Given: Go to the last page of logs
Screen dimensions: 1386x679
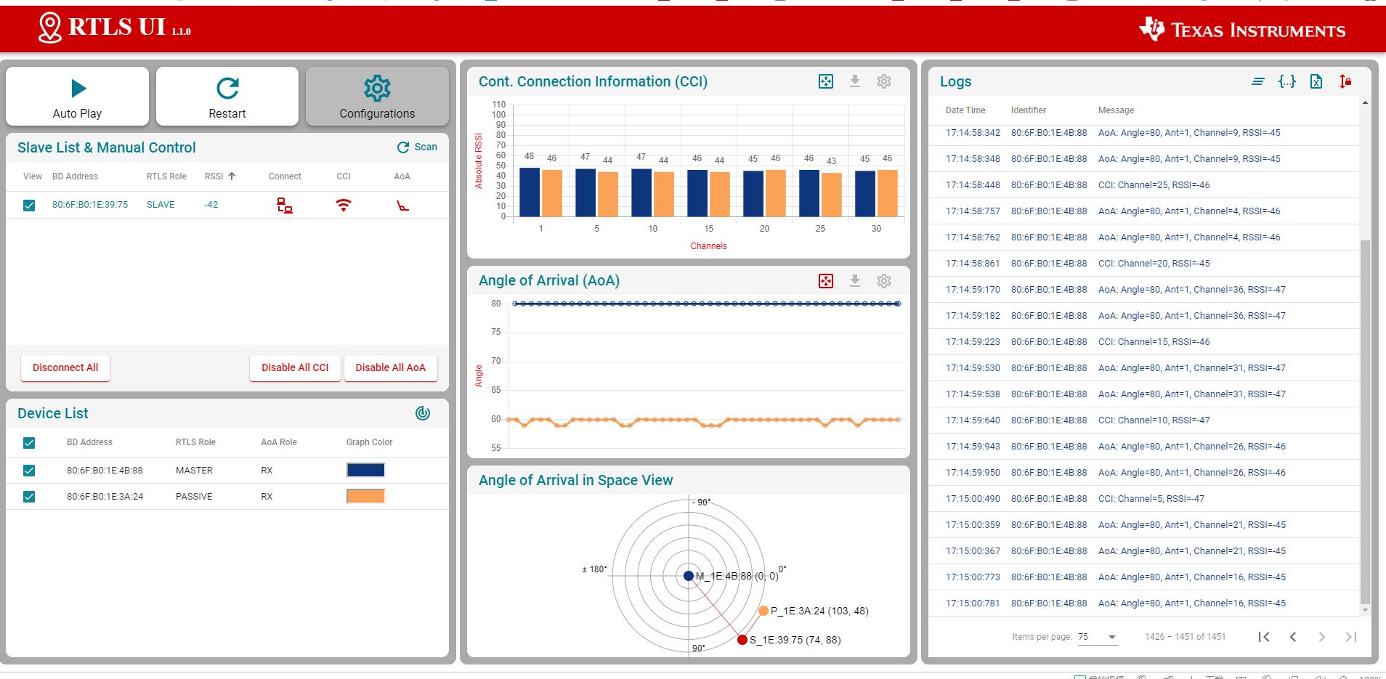Looking at the screenshot, I should [x=1351, y=637].
